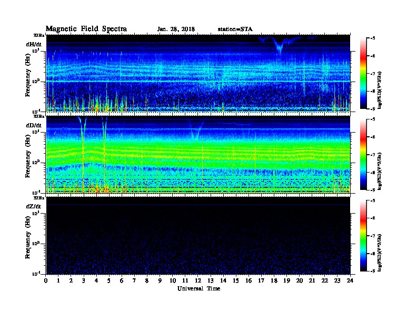Screen dimensions: 417x322
Task: Click the 'Universal Time' axis label
Action: coord(198,288)
